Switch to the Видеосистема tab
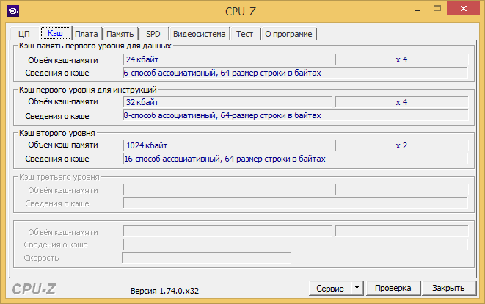 coord(199,34)
